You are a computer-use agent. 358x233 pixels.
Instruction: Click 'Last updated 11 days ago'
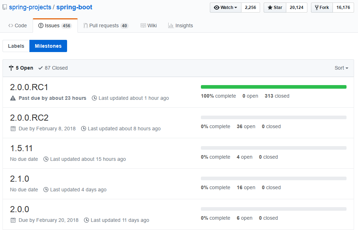pos(120,220)
